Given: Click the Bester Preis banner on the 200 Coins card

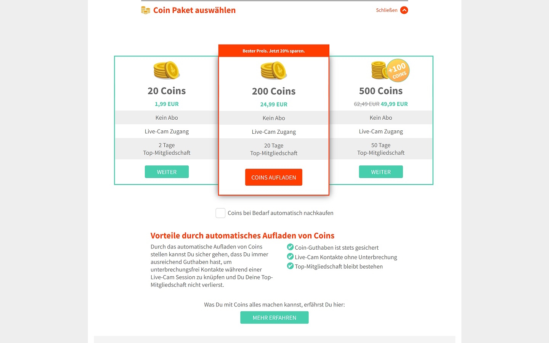Looking at the screenshot, I should [274, 51].
